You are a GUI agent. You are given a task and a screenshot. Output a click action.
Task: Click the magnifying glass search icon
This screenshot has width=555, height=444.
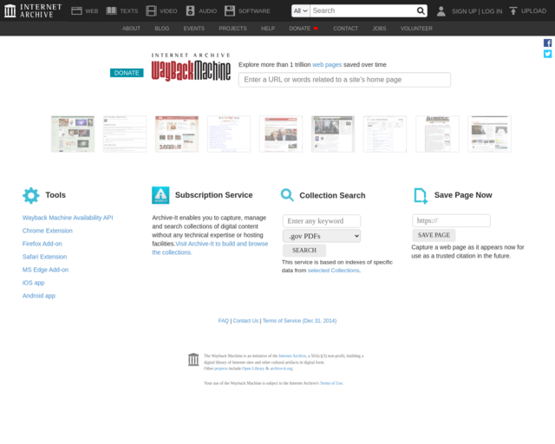[x=421, y=11]
